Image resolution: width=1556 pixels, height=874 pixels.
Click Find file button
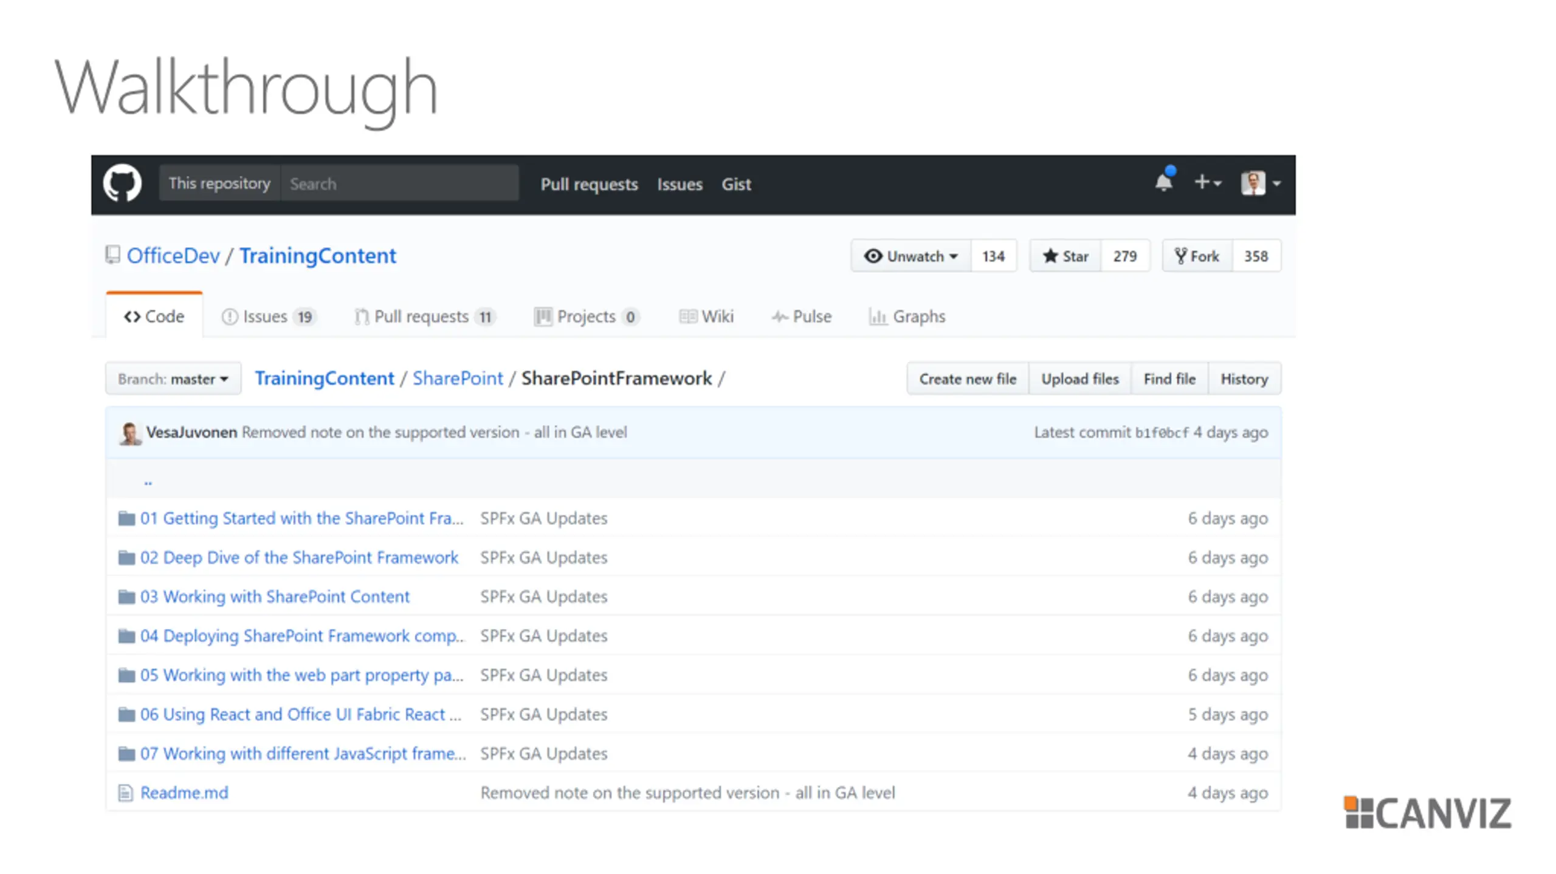pos(1169,379)
